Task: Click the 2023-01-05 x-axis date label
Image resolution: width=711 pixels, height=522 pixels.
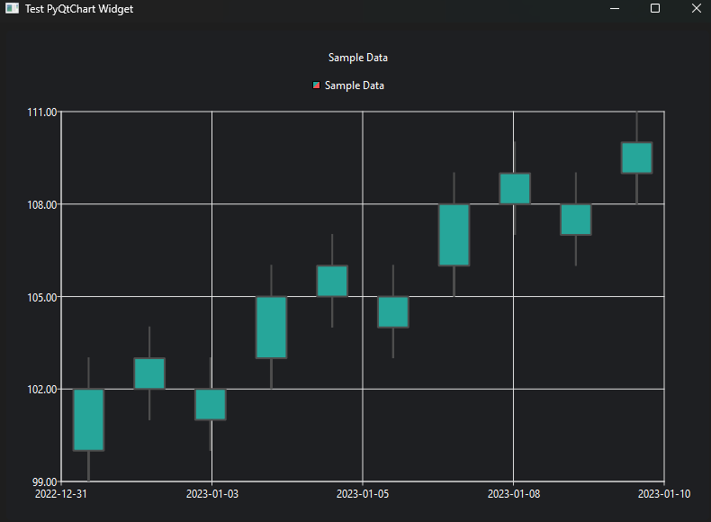Action: [x=362, y=493]
